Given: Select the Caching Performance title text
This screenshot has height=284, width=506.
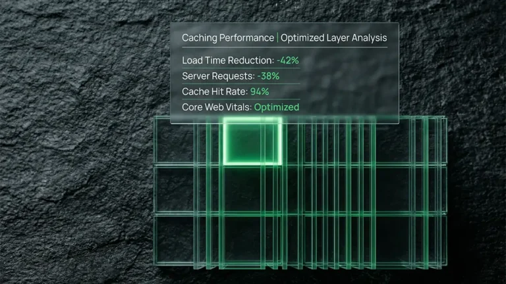Looking at the screenshot, I should [228, 38].
